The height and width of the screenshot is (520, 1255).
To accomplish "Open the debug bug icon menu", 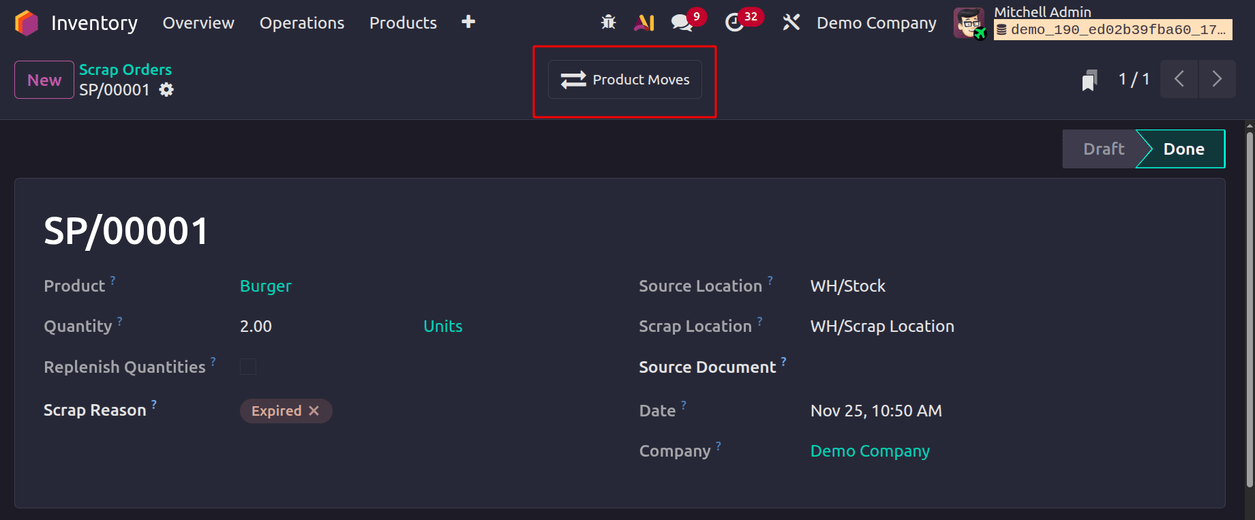I will pos(608,22).
